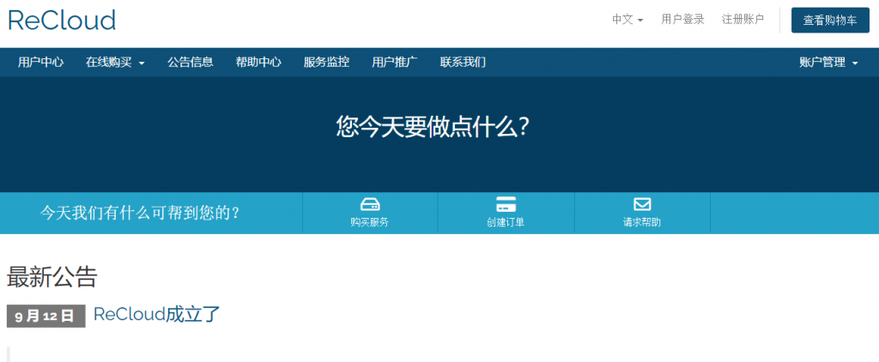This screenshot has height=362, width=879.
Task: Click the 您今天要做点什么? banner heading
Action: coord(433,128)
